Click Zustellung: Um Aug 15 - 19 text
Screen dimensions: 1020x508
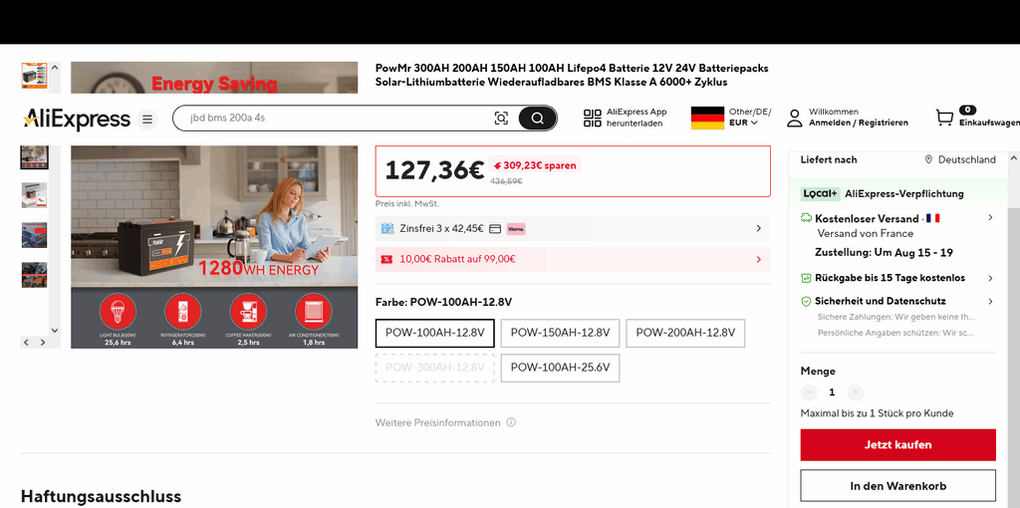884,252
